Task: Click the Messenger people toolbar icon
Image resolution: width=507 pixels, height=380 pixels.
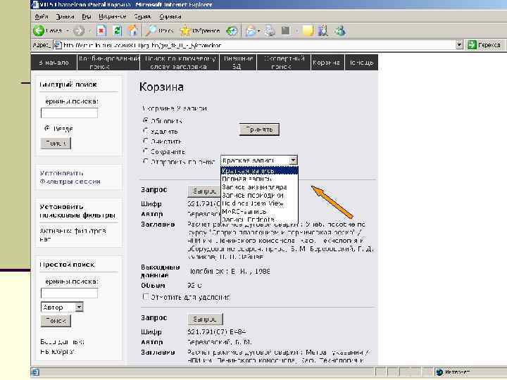Action: [x=340, y=31]
